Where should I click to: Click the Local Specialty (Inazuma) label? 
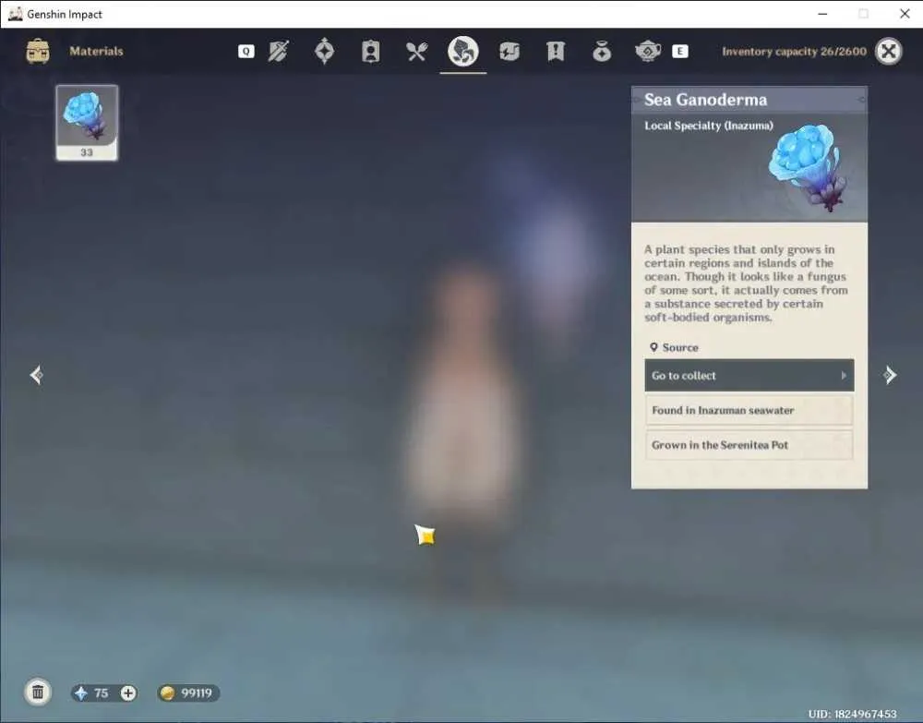click(x=709, y=126)
